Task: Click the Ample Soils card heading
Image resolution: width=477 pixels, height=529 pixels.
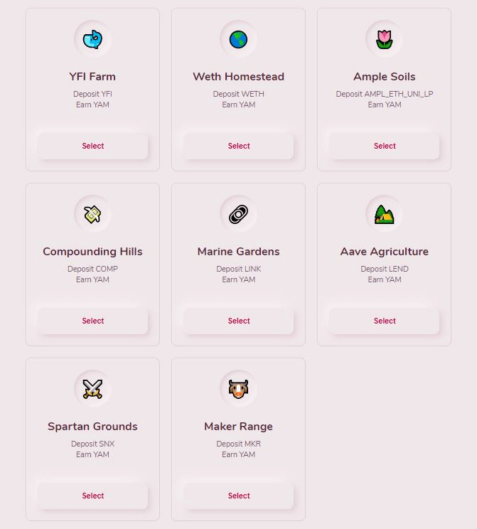Action: (x=384, y=77)
